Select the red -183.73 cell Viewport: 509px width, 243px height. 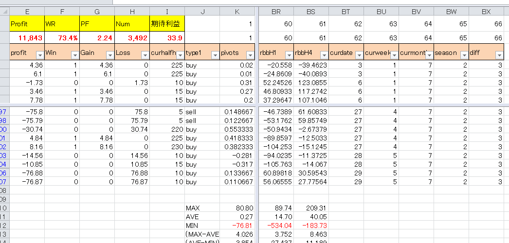[x=311, y=226]
